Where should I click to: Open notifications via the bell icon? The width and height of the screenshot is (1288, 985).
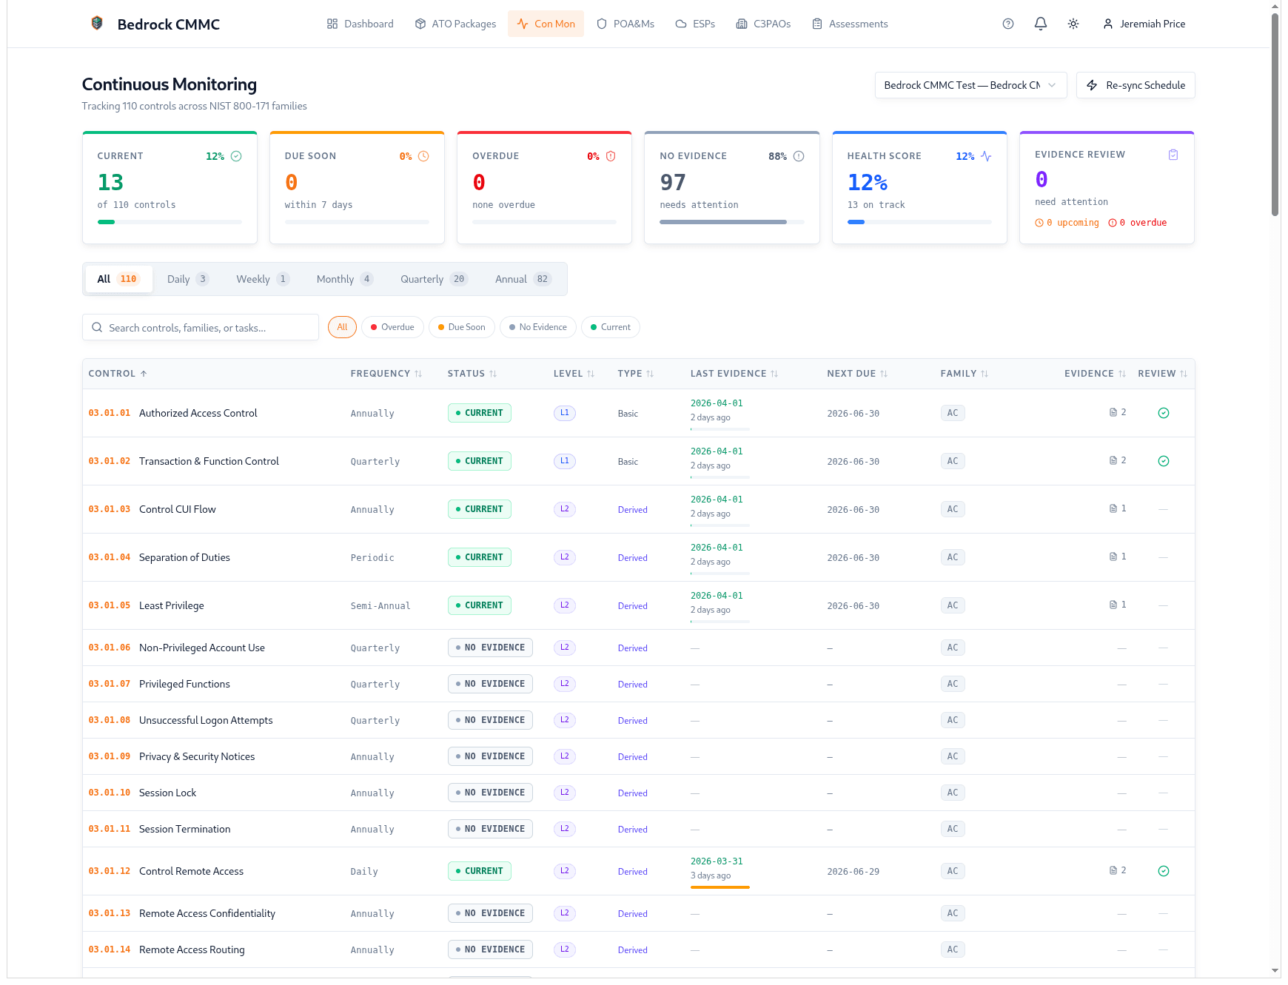point(1040,24)
